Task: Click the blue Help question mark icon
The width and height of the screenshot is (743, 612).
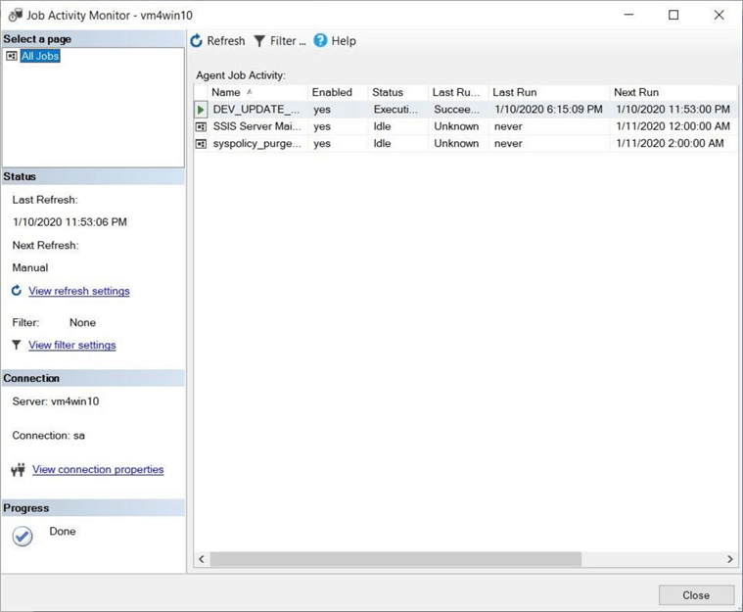Action: [320, 41]
